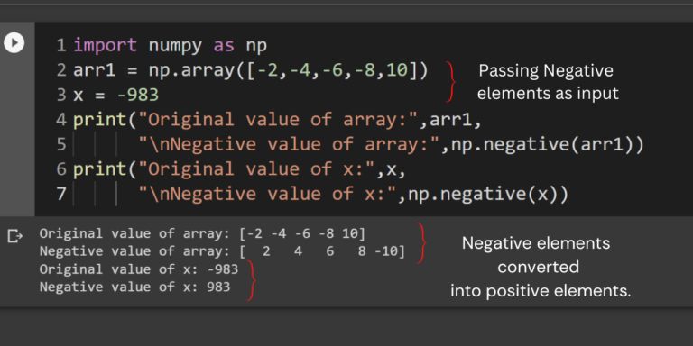Click output line 'Negative value of x: 983'

[134, 287]
